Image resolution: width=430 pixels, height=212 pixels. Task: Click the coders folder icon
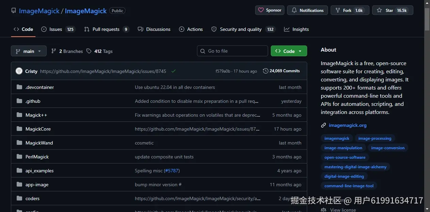pyautogui.click(x=19, y=198)
